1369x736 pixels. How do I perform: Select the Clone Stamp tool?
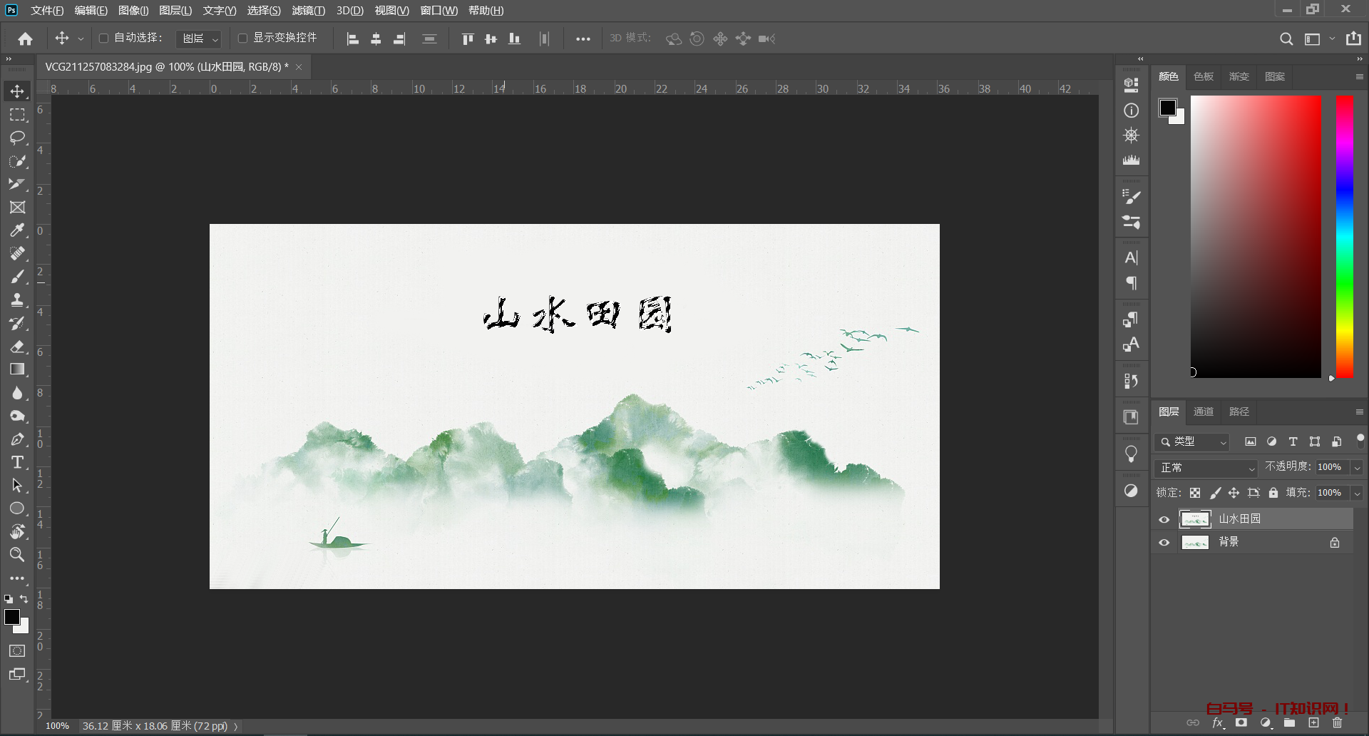17,300
